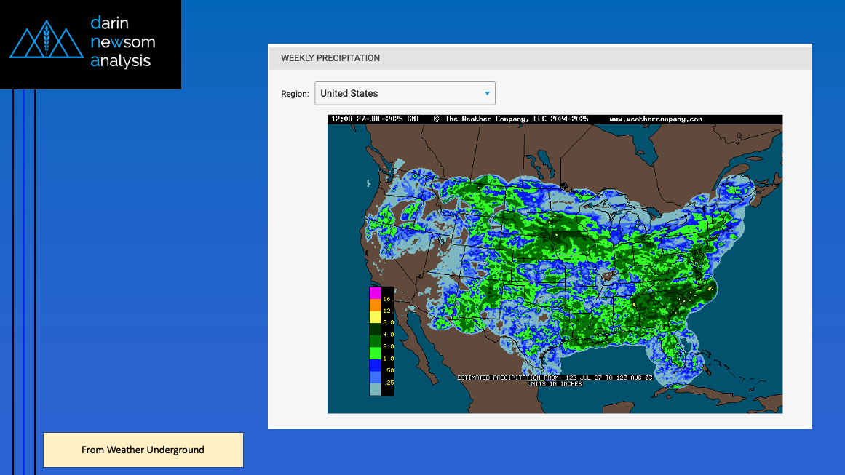Select the United States region combo box
Image resolution: width=845 pixels, height=475 pixels.
pyautogui.click(x=404, y=94)
